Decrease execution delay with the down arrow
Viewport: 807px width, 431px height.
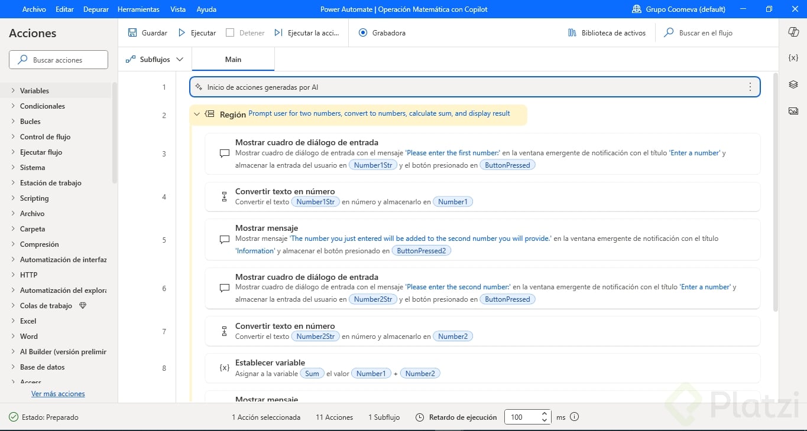545,420
